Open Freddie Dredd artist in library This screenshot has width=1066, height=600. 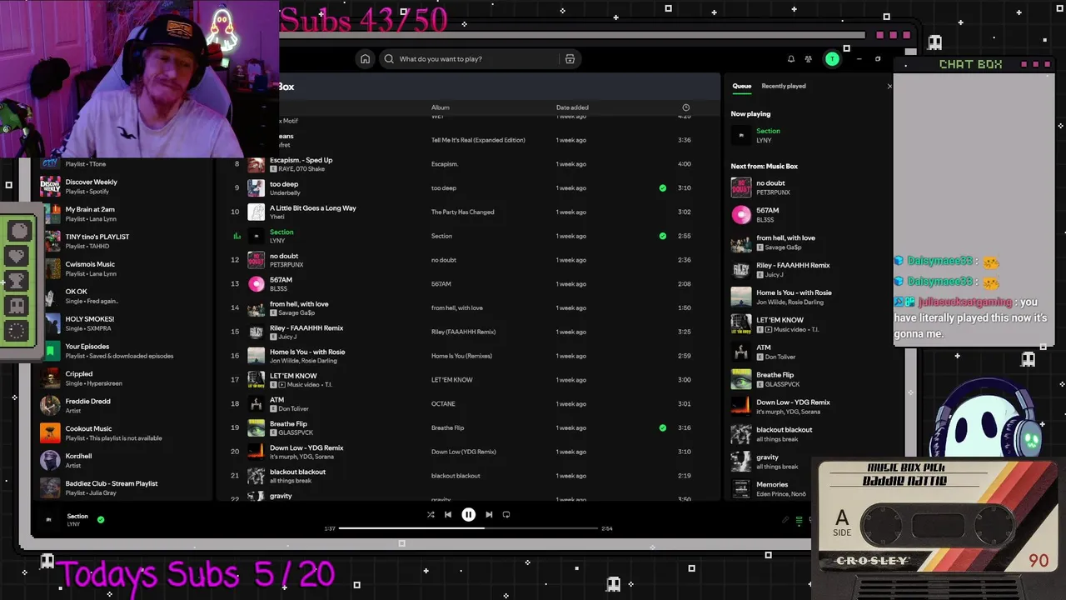click(125, 406)
